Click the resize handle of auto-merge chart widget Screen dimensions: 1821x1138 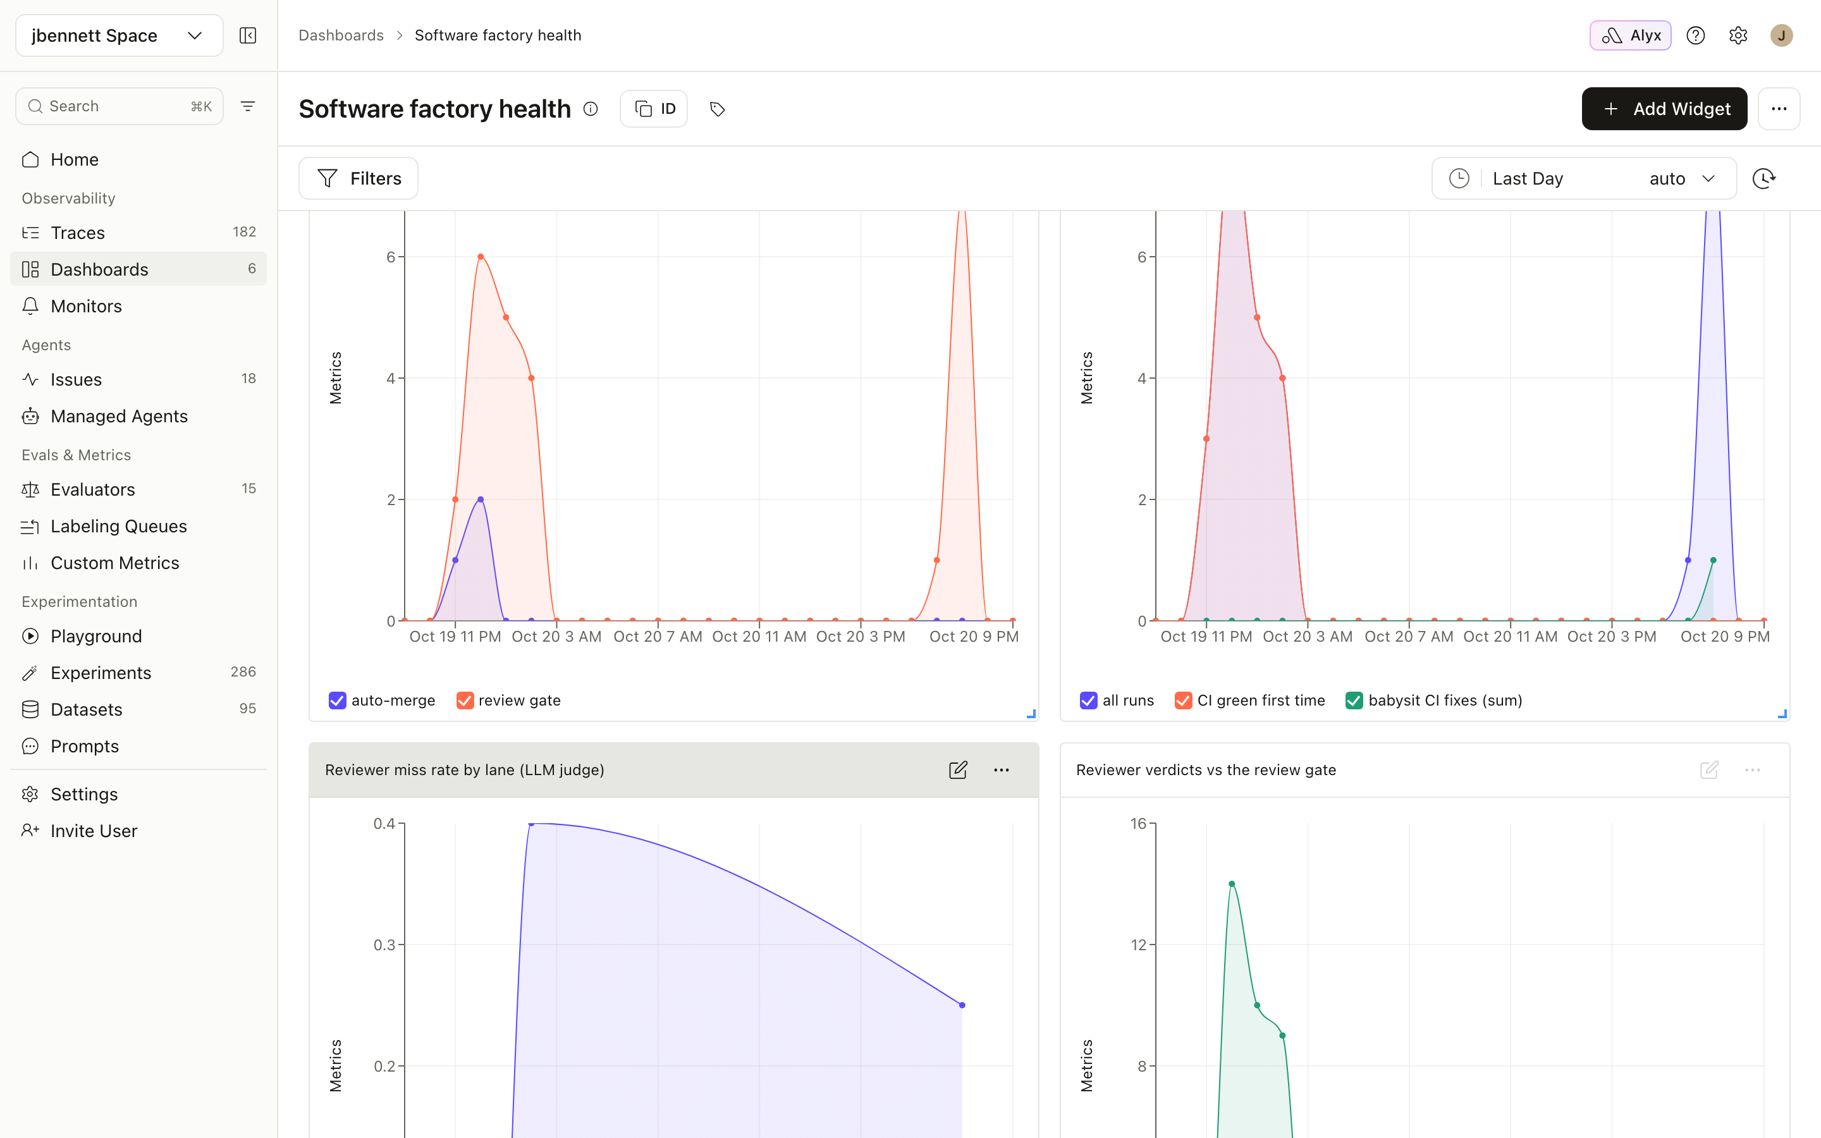[1031, 714]
